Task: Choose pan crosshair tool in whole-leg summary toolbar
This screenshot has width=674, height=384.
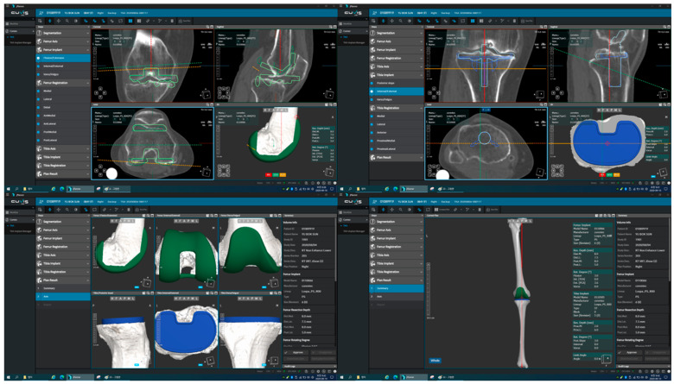Action: tap(391, 210)
